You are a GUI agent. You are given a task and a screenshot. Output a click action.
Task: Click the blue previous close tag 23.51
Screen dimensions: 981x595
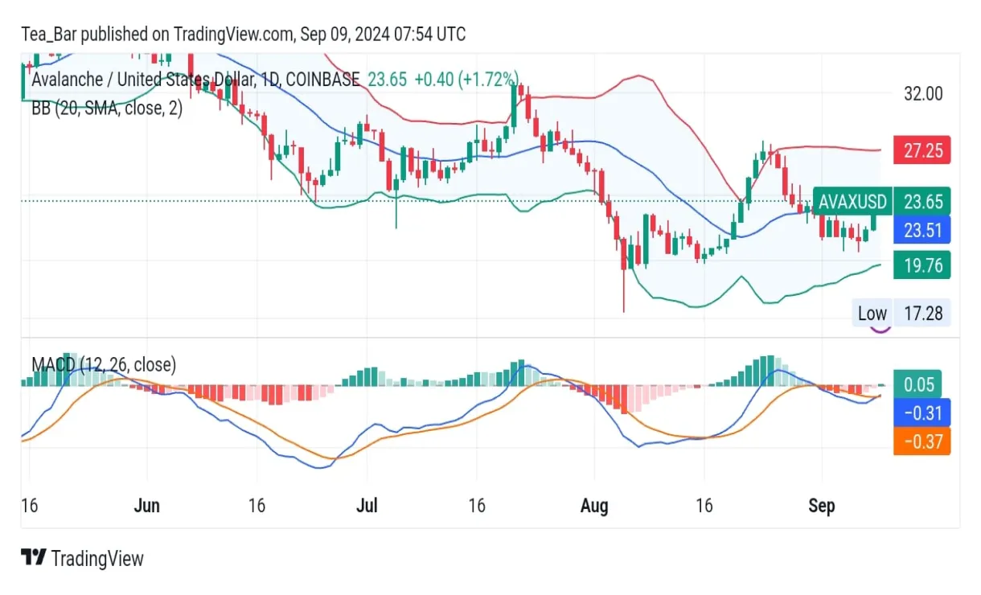pyautogui.click(x=922, y=230)
